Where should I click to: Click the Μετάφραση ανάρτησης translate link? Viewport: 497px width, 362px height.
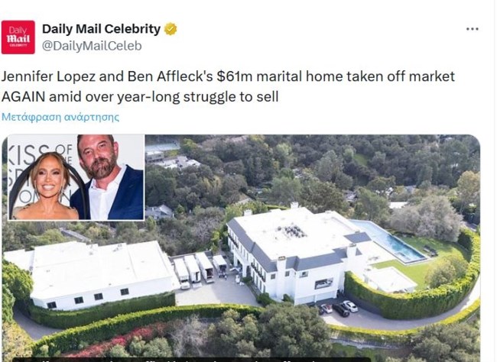click(60, 117)
